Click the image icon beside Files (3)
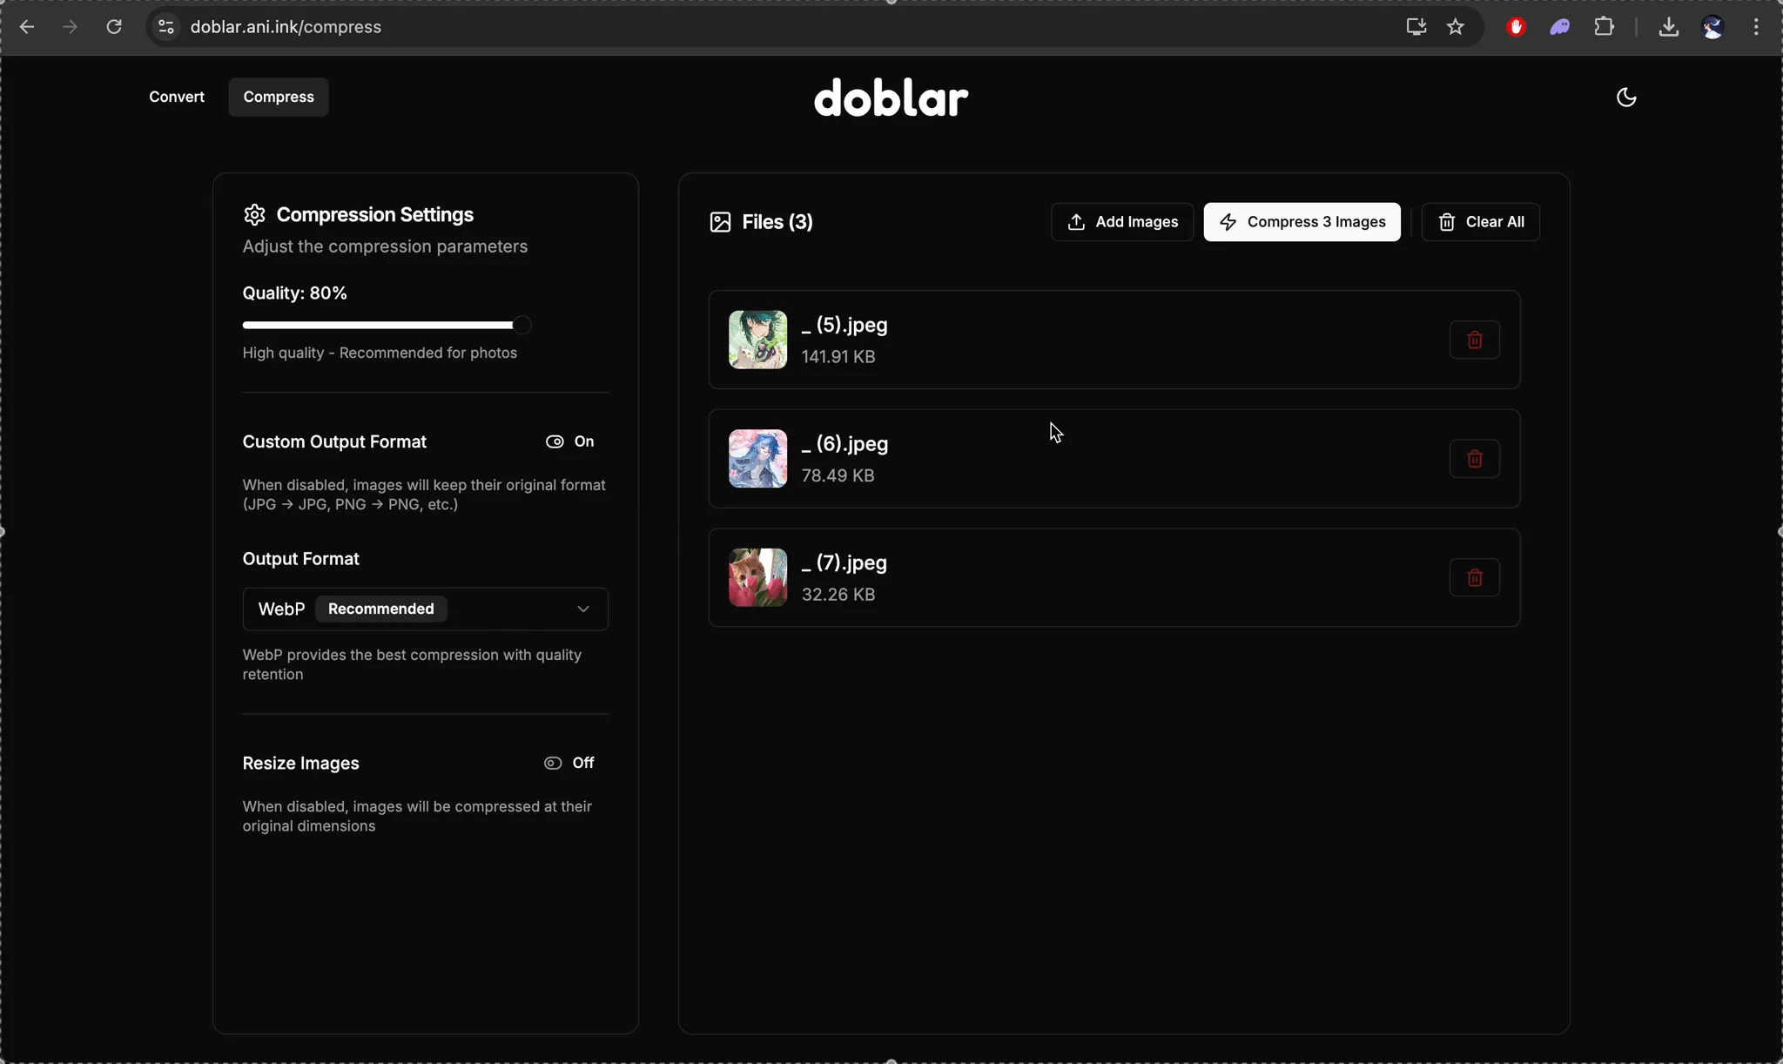1783x1064 pixels. 719,222
